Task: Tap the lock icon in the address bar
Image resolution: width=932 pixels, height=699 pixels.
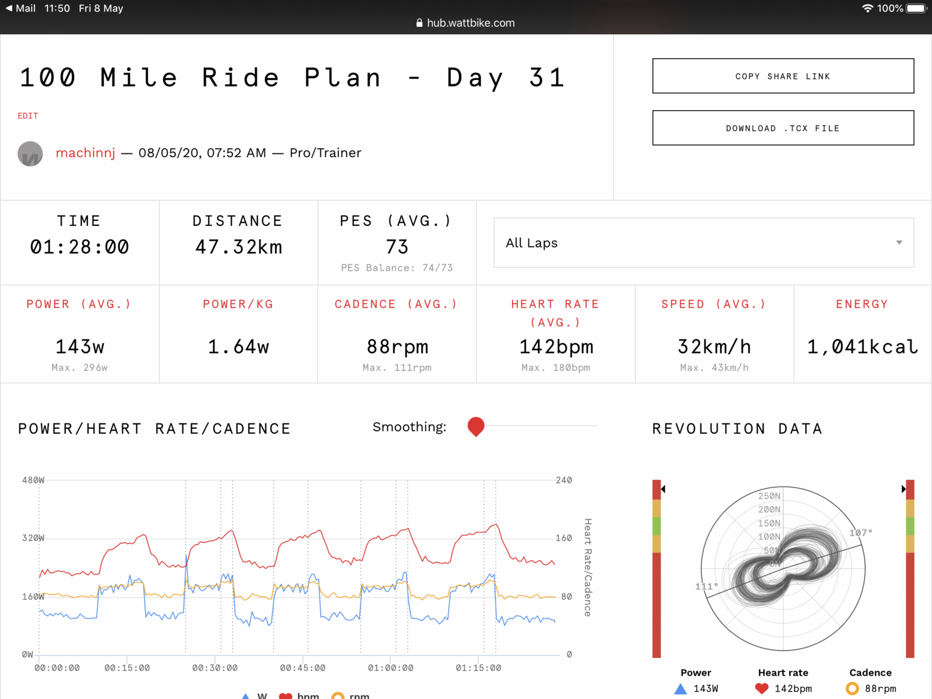Action: tap(419, 23)
